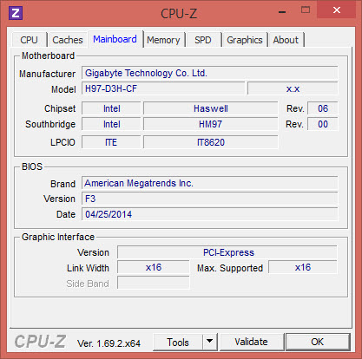
Task: Click the Link Width x16 field
Action: pos(153,267)
